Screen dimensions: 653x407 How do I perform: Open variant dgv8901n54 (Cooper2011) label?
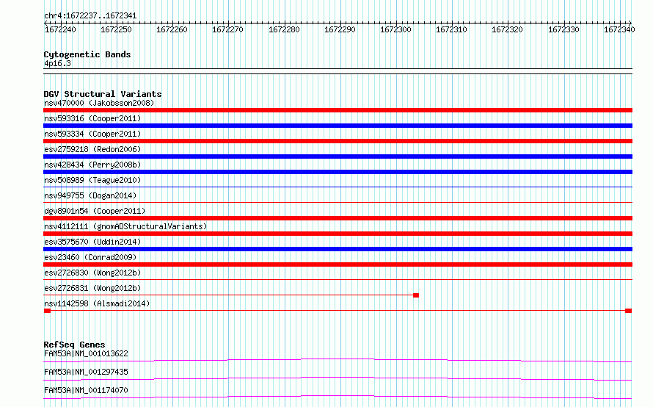[x=95, y=211]
